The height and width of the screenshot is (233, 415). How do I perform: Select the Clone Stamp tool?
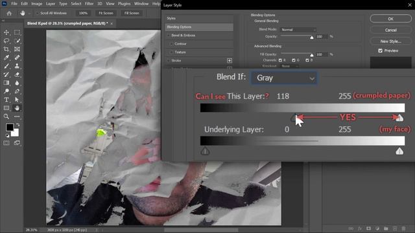tap(17, 66)
